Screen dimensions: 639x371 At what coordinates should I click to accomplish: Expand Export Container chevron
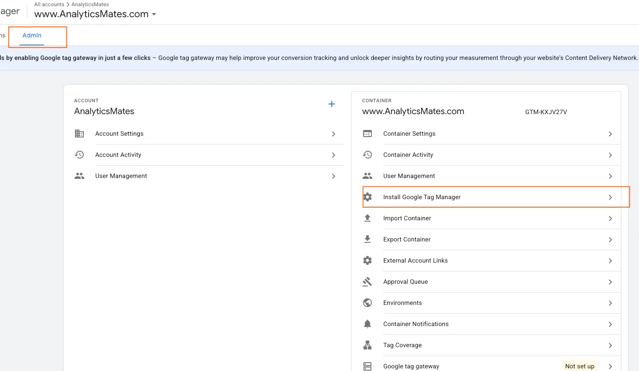pyautogui.click(x=610, y=240)
